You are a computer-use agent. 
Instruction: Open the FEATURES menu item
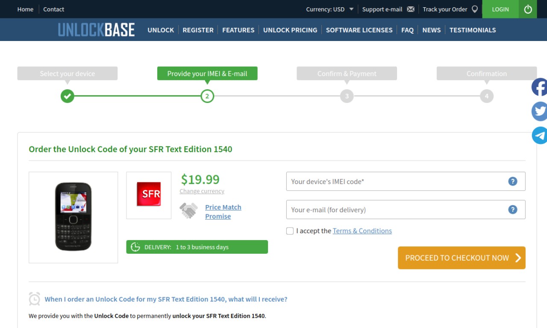pos(238,30)
